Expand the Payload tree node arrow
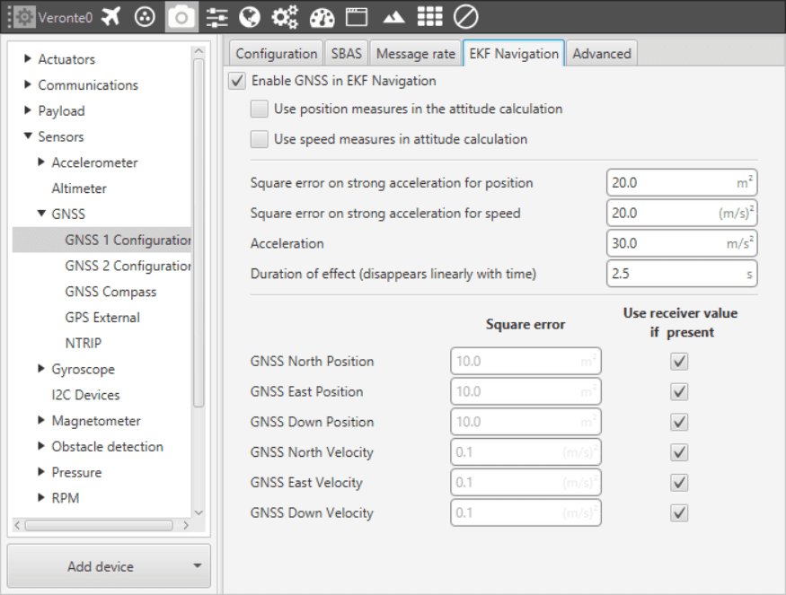The image size is (786, 595). point(28,110)
